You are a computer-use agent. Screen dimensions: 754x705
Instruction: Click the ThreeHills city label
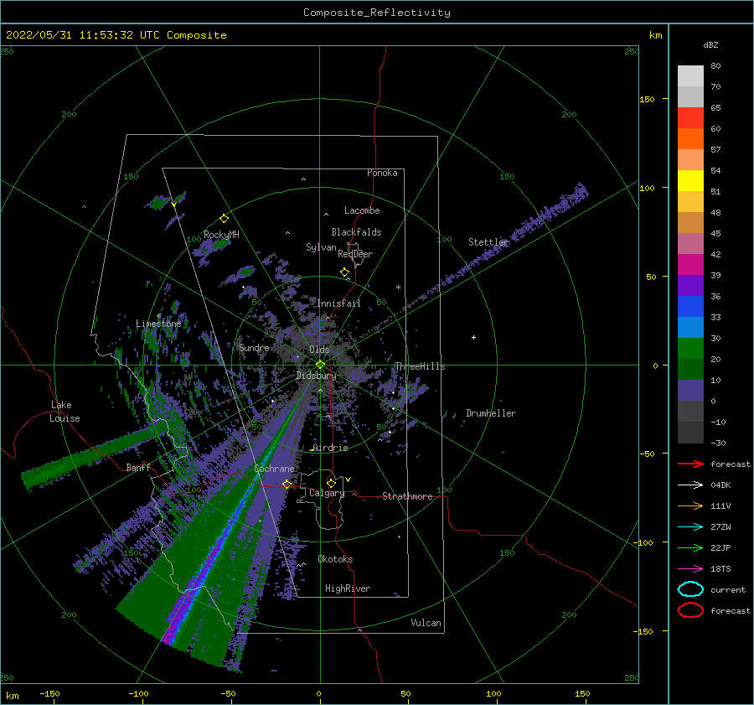pyautogui.click(x=420, y=366)
